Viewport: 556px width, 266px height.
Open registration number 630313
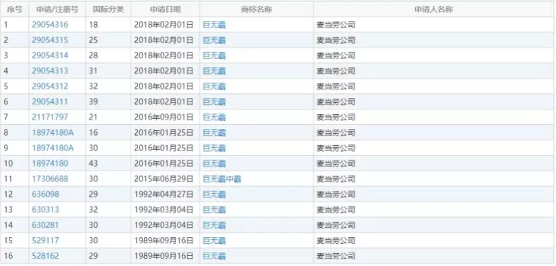coord(45,210)
